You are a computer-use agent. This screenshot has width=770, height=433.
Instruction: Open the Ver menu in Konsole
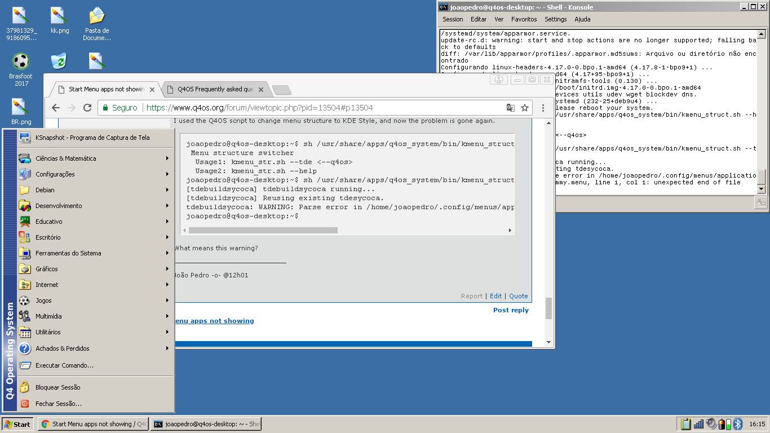pyautogui.click(x=499, y=19)
